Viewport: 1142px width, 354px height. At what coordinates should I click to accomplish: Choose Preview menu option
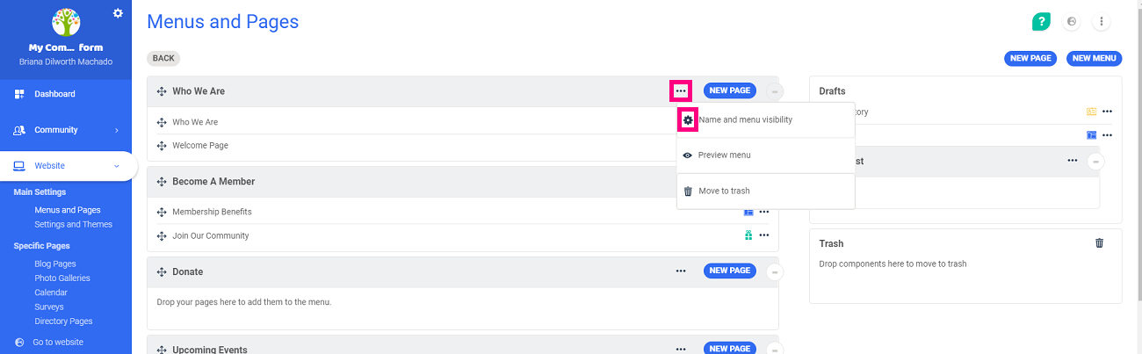click(725, 155)
